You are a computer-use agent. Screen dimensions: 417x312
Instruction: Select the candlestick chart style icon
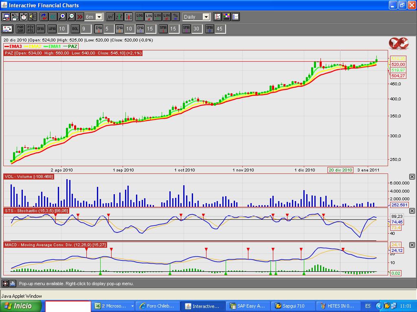(128, 17)
